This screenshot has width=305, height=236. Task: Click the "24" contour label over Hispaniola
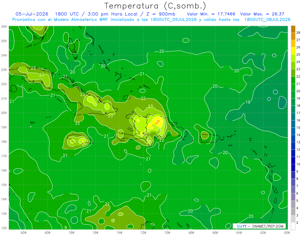[146, 131]
